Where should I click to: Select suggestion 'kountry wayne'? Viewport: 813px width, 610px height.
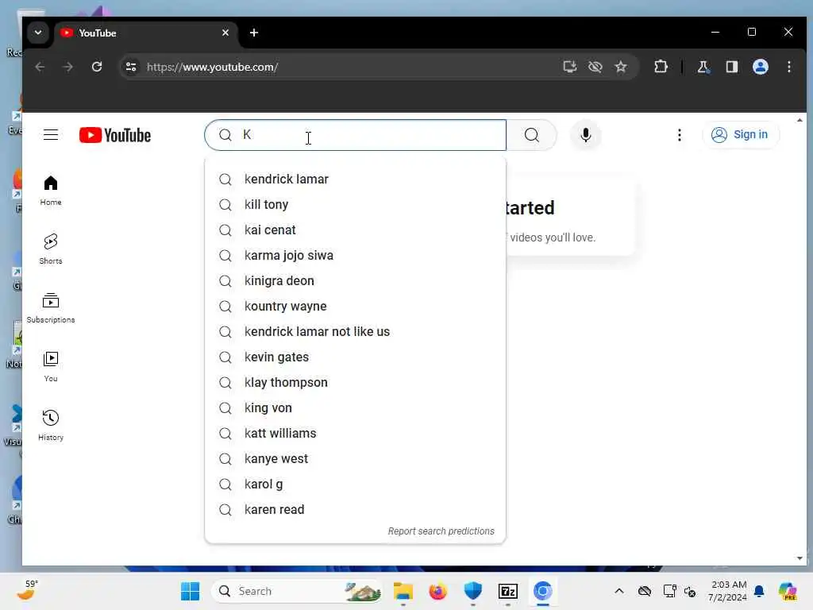[355, 306]
